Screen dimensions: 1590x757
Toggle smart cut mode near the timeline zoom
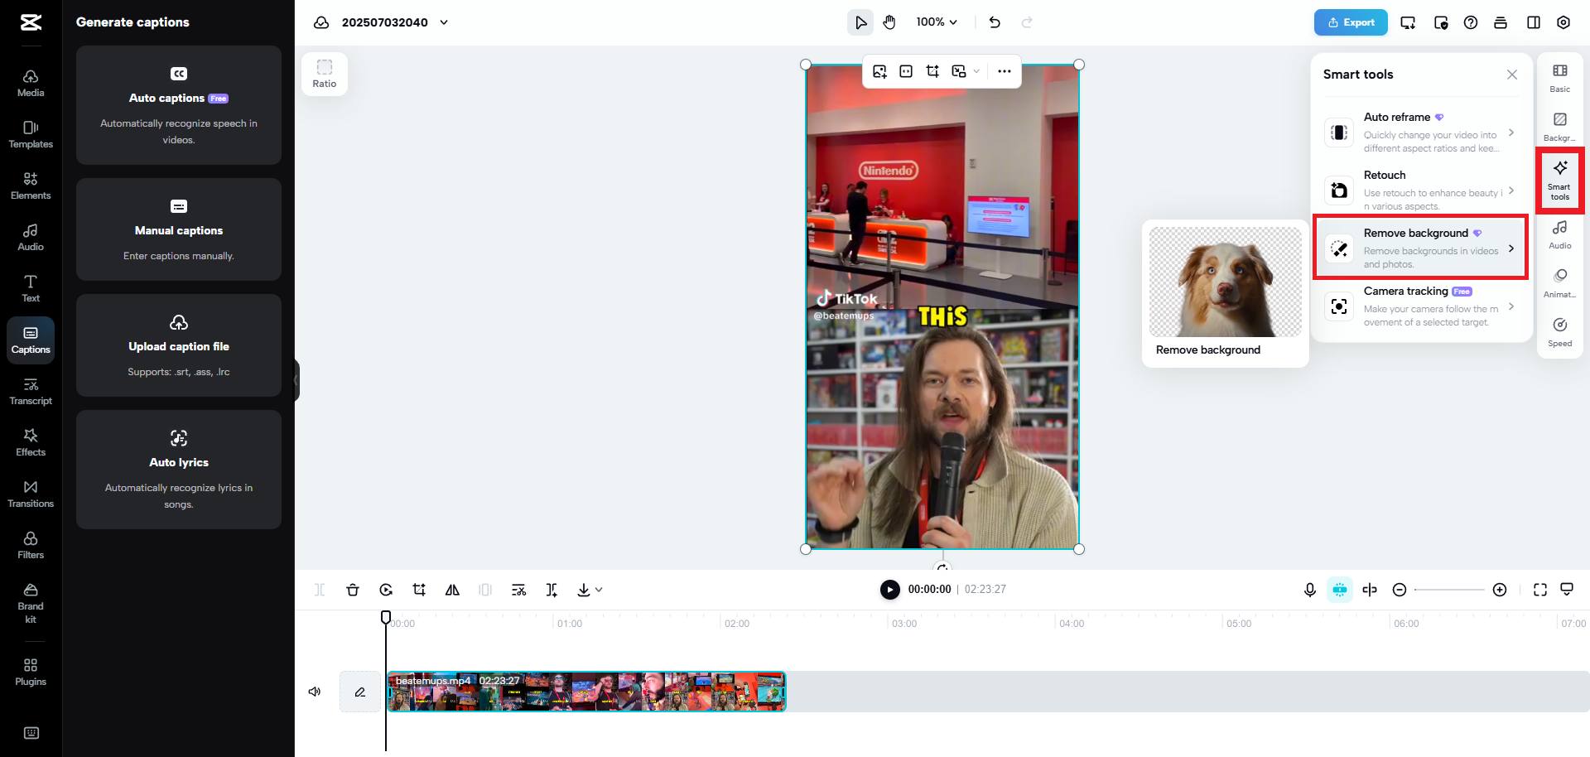coord(1340,590)
